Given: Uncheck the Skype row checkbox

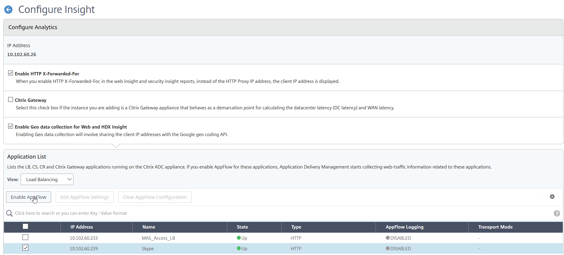Looking at the screenshot, I should point(26,248).
